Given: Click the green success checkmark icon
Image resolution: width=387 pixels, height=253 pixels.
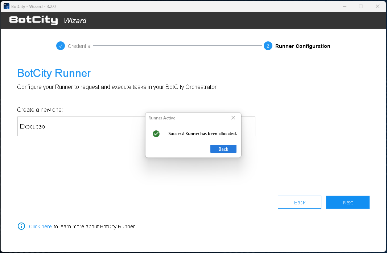Looking at the screenshot, I should coord(156,134).
